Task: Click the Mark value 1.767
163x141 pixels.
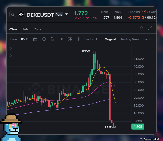Action: tap(105, 17)
